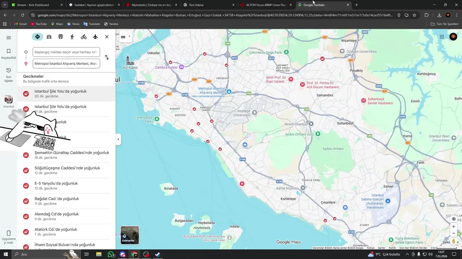The width and height of the screenshot is (462, 259).
Task: Click the starting point input field
Action: click(x=66, y=52)
